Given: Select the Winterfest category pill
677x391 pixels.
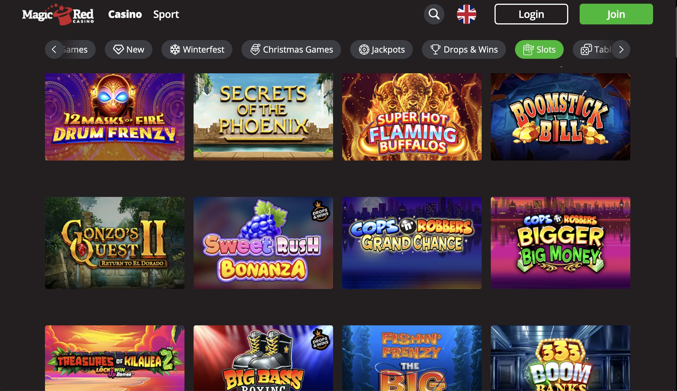Looking at the screenshot, I should pyautogui.click(x=197, y=49).
